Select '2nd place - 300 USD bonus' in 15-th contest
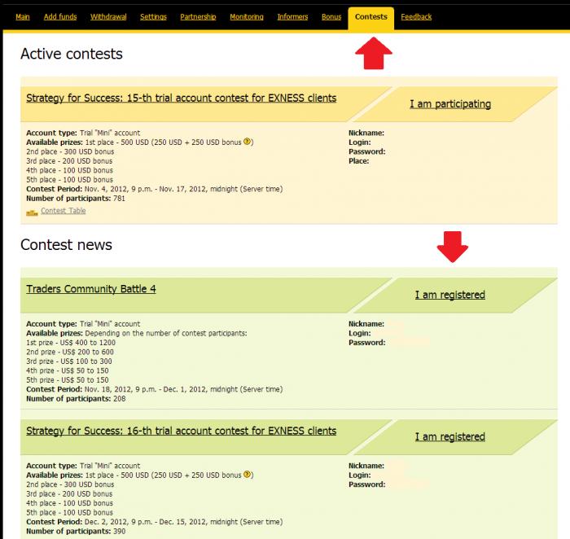This screenshot has height=539, width=570. pos(70,151)
